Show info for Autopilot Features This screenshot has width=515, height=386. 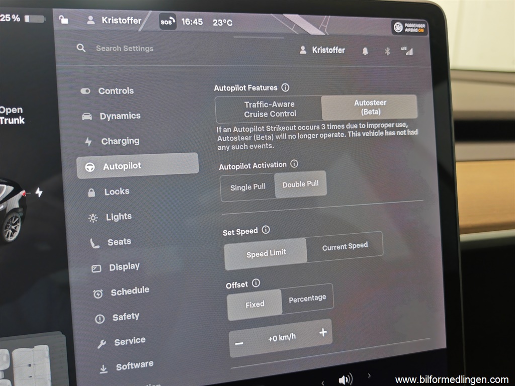(x=285, y=87)
